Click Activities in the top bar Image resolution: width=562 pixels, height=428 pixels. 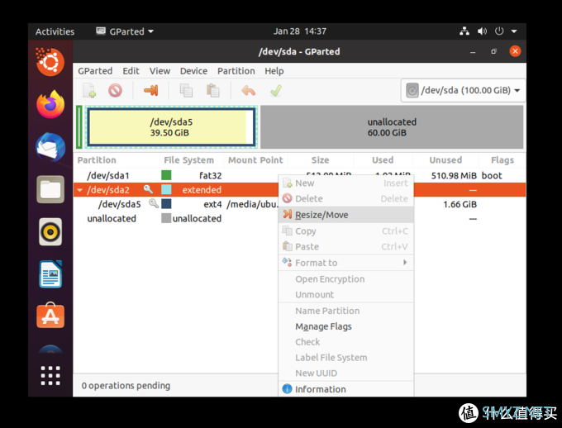(x=55, y=31)
